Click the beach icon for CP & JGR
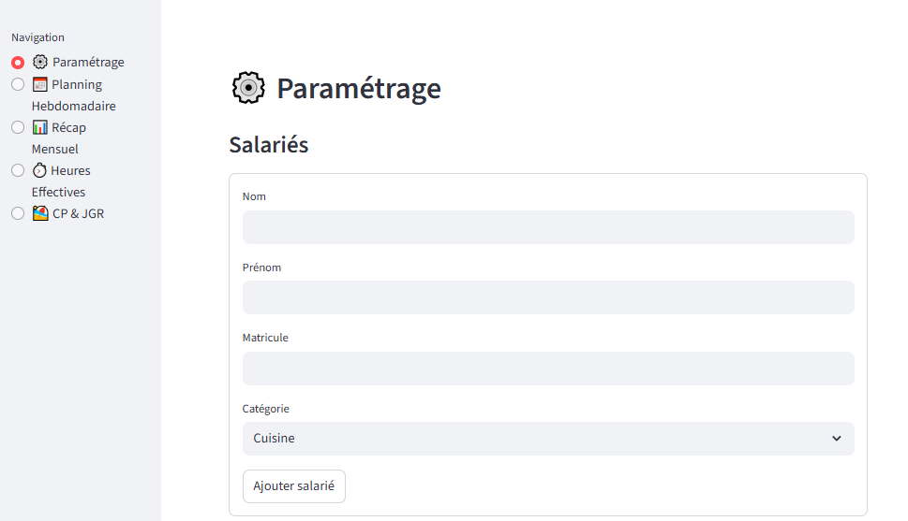This screenshot has height=521, width=908. [39, 213]
